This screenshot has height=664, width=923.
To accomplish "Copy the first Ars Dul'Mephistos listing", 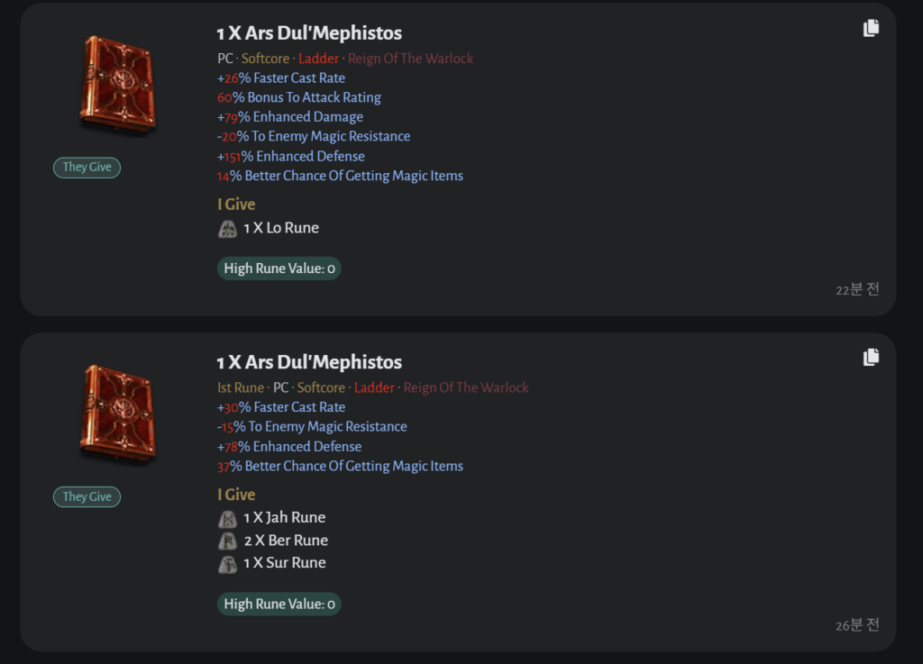I will 871,29.
